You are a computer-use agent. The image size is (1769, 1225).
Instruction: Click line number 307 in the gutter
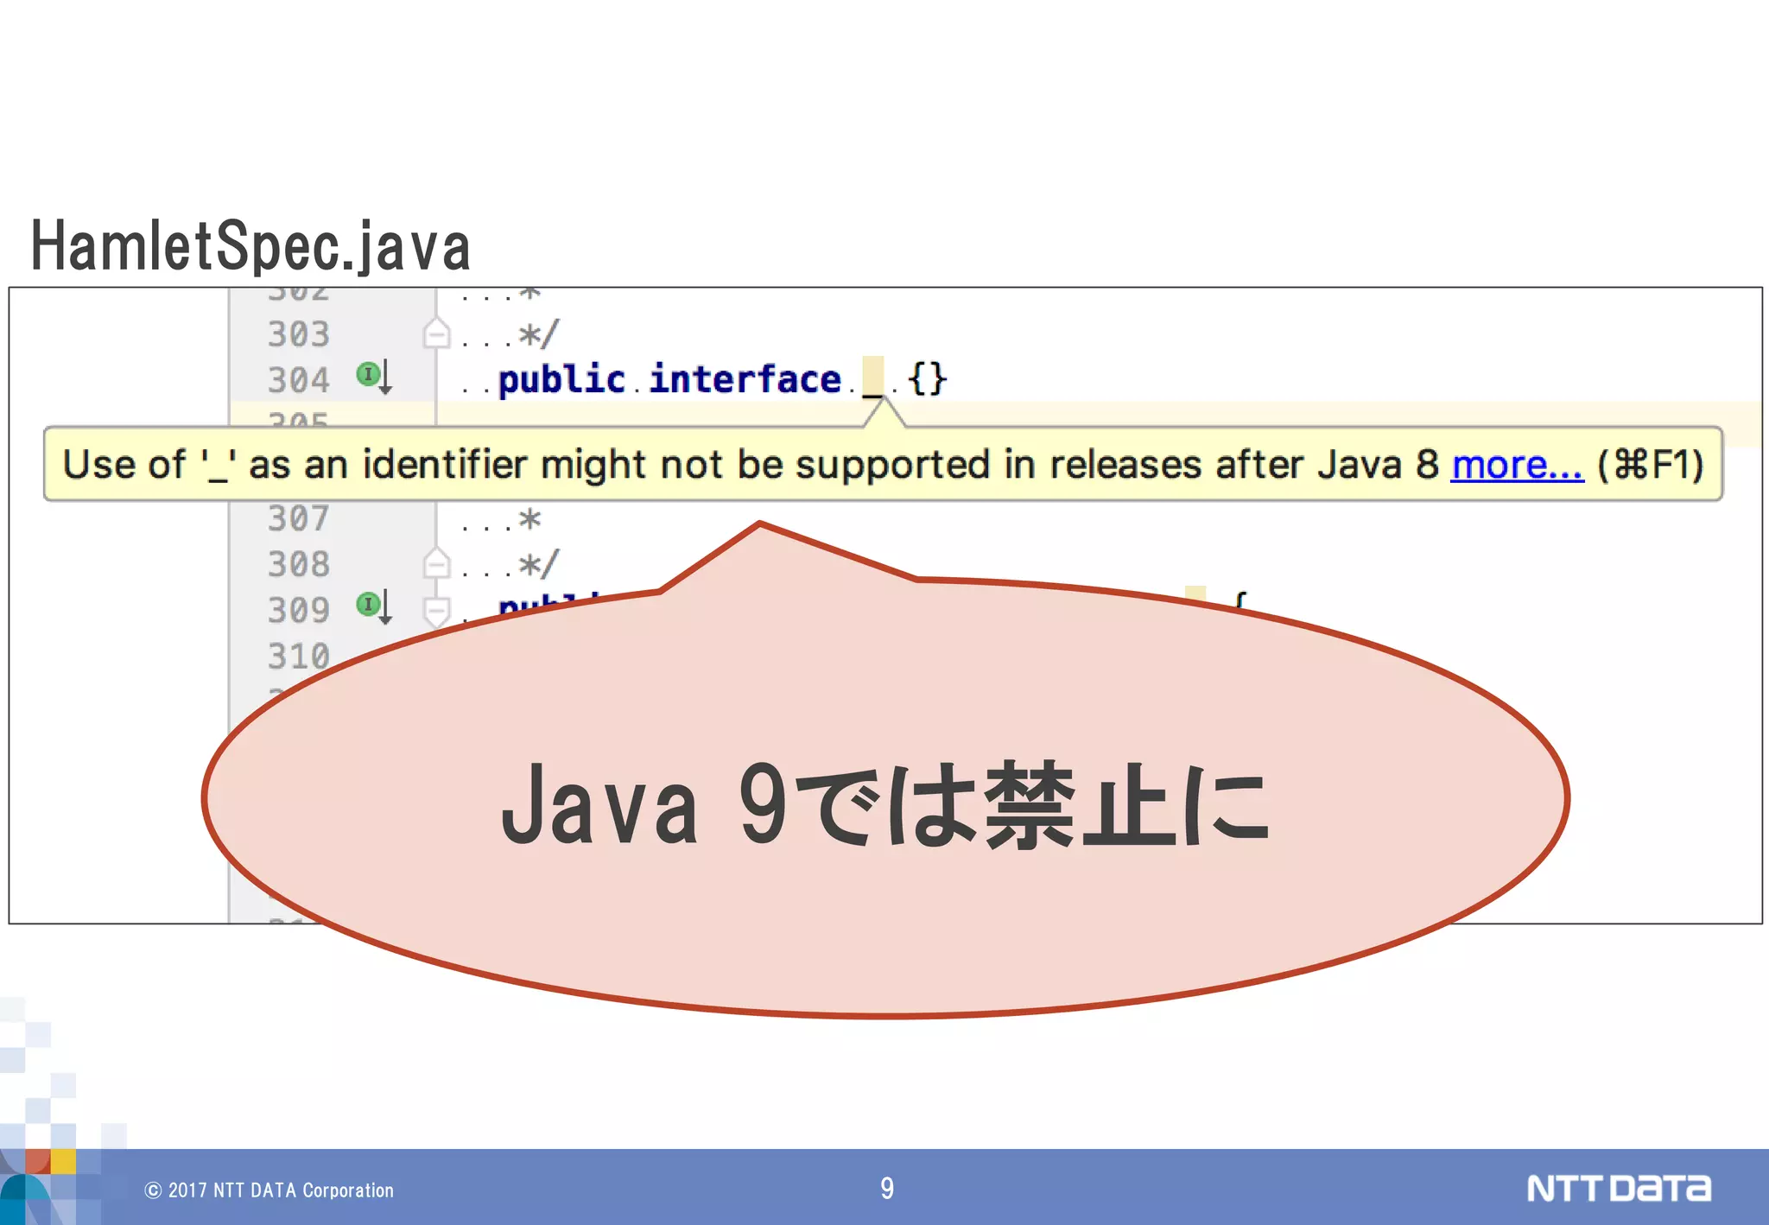pyautogui.click(x=298, y=518)
